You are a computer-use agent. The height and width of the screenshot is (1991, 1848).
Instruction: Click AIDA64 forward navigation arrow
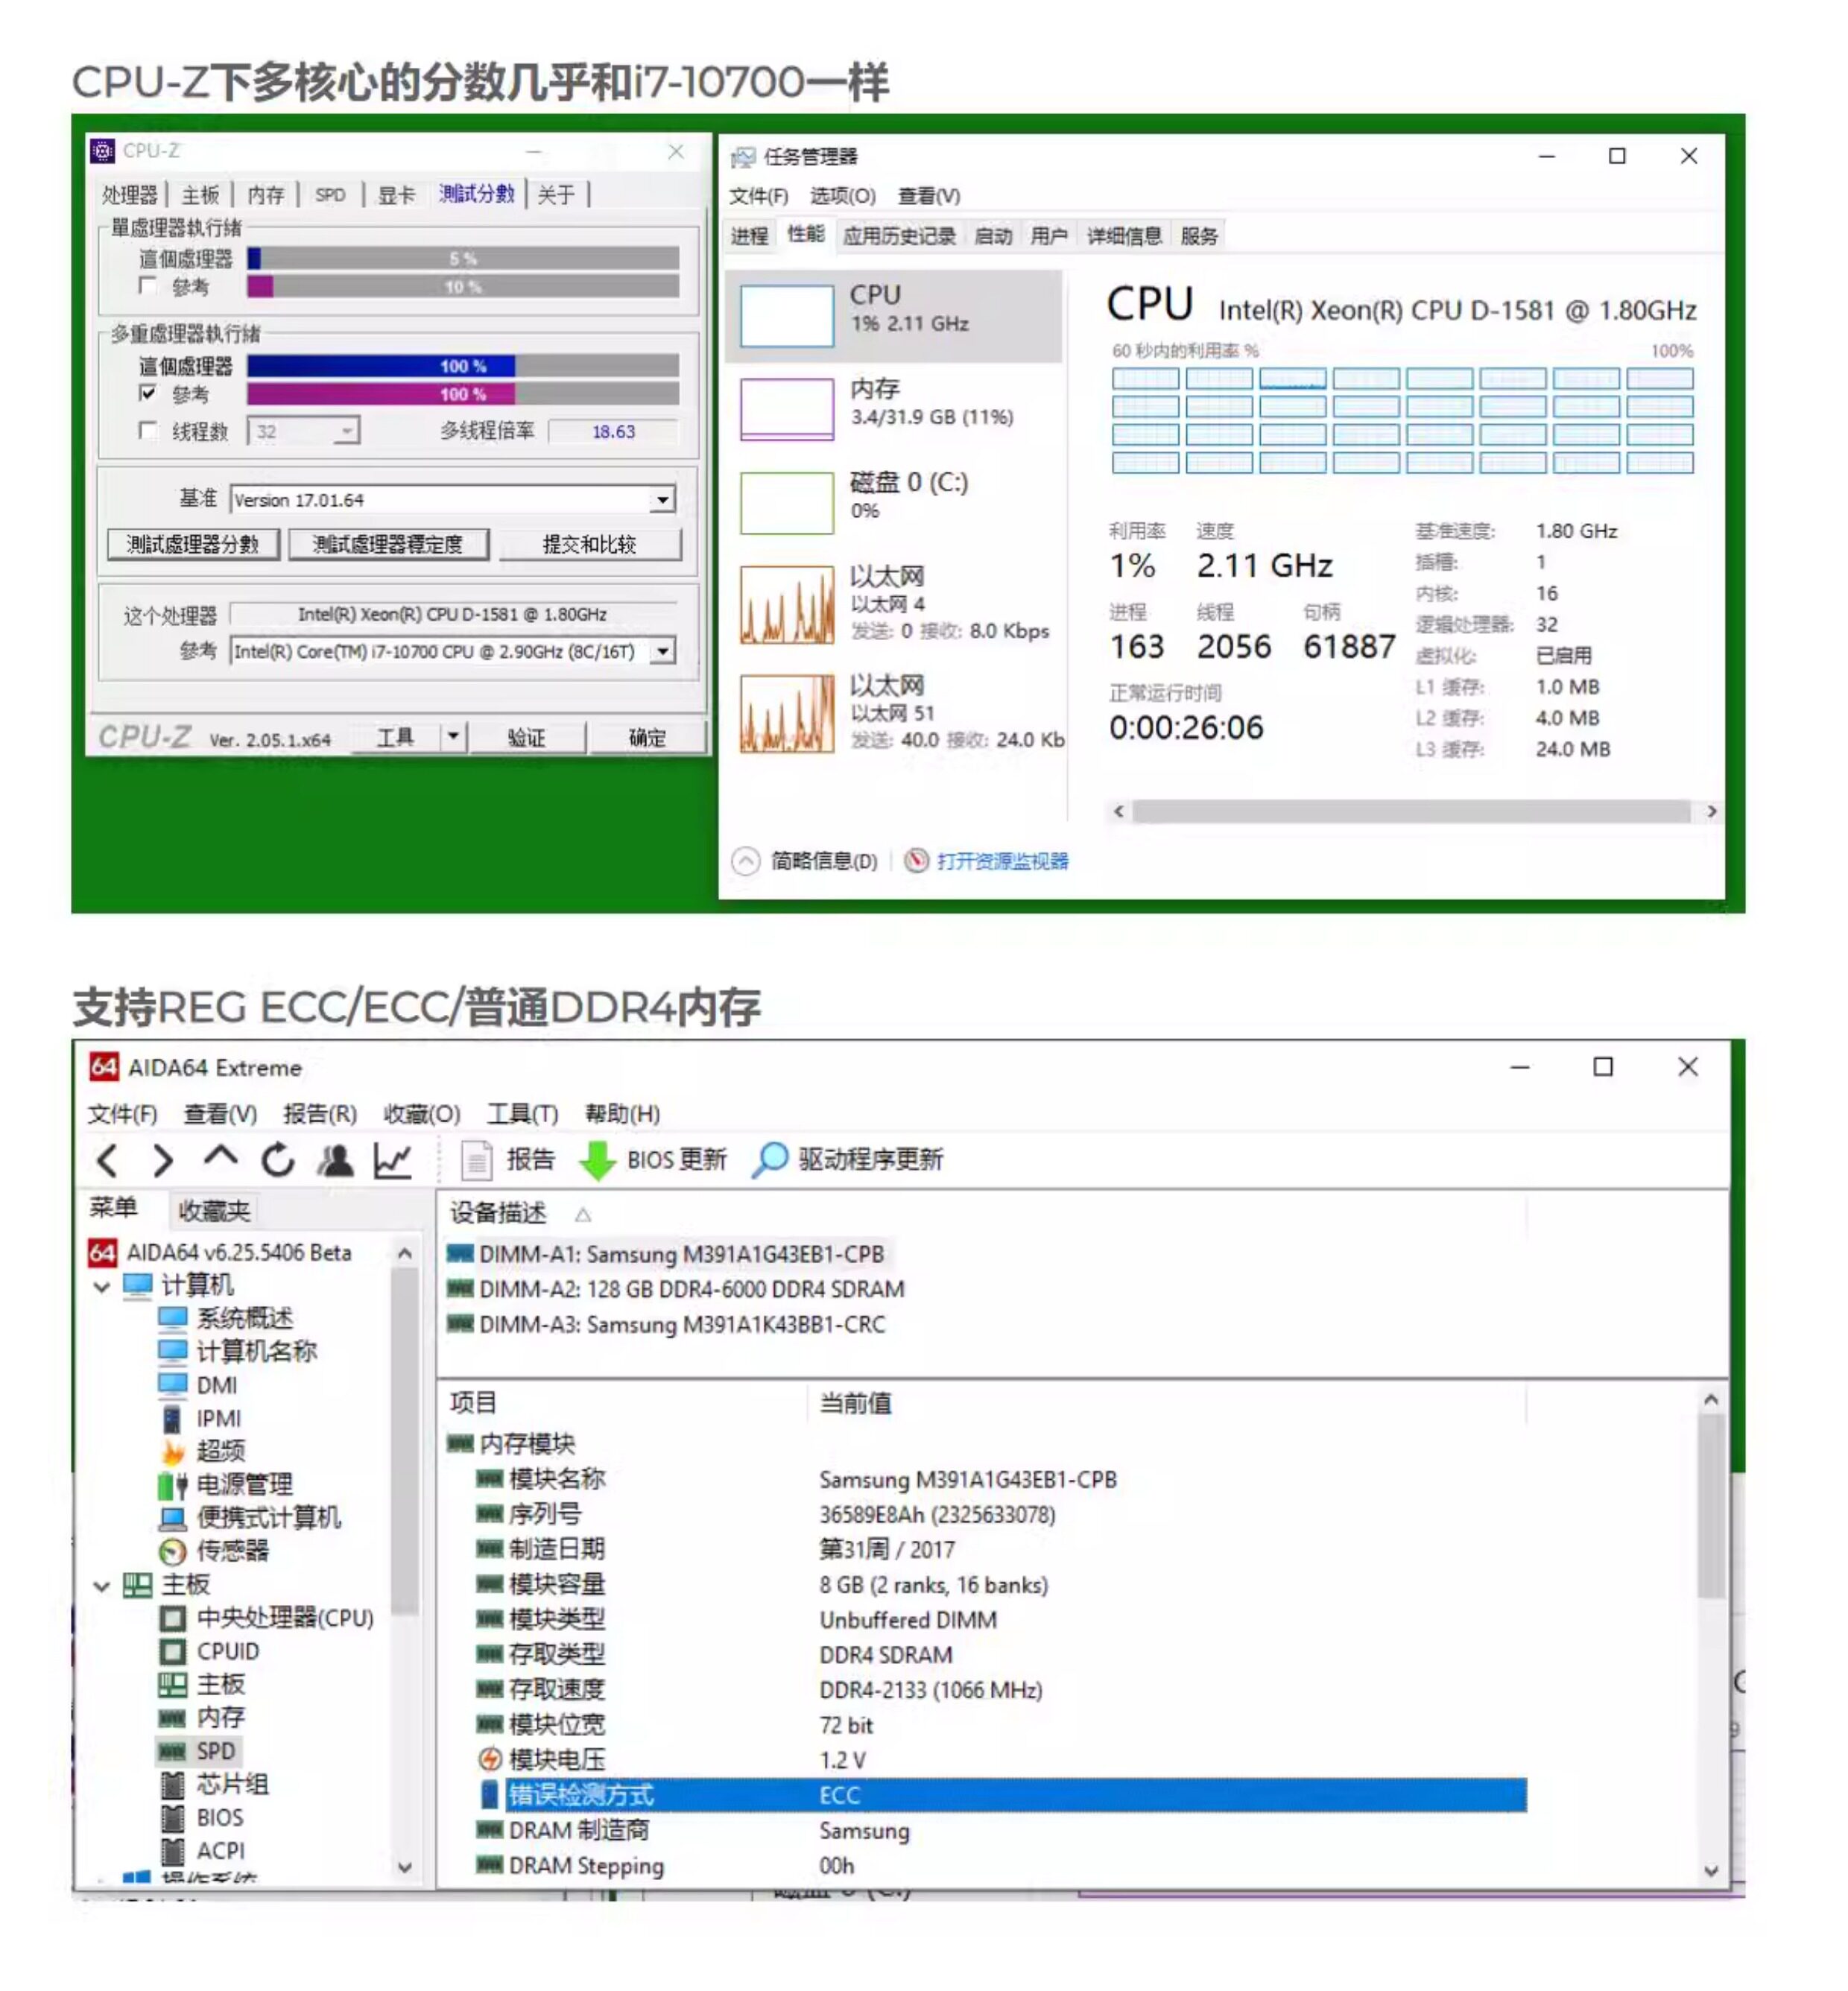163,1160
